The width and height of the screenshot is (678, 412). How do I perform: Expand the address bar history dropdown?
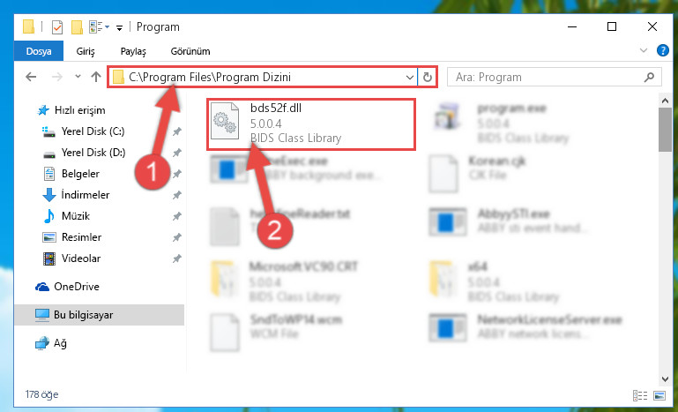(409, 78)
